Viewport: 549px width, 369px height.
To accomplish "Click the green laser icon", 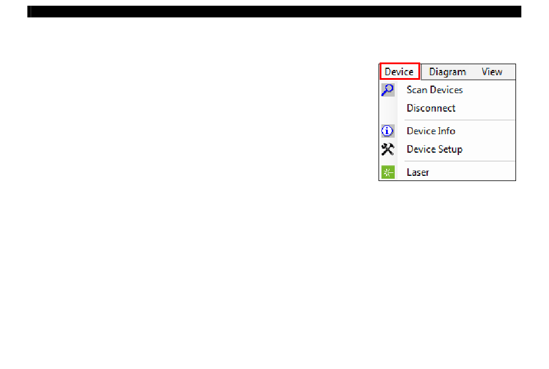I will pos(388,172).
